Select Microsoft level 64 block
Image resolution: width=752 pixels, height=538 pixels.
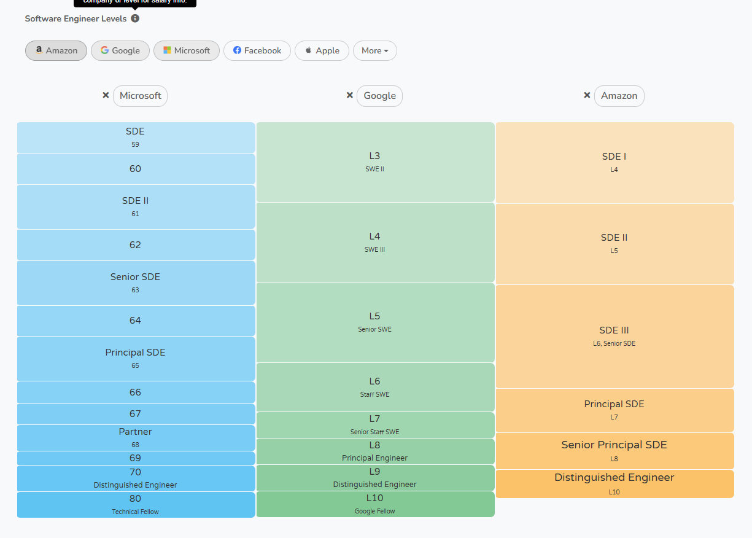[x=136, y=321]
